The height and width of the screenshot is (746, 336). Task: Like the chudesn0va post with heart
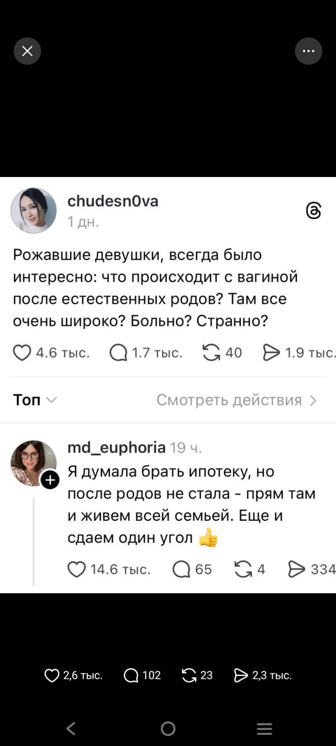coord(22,353)
